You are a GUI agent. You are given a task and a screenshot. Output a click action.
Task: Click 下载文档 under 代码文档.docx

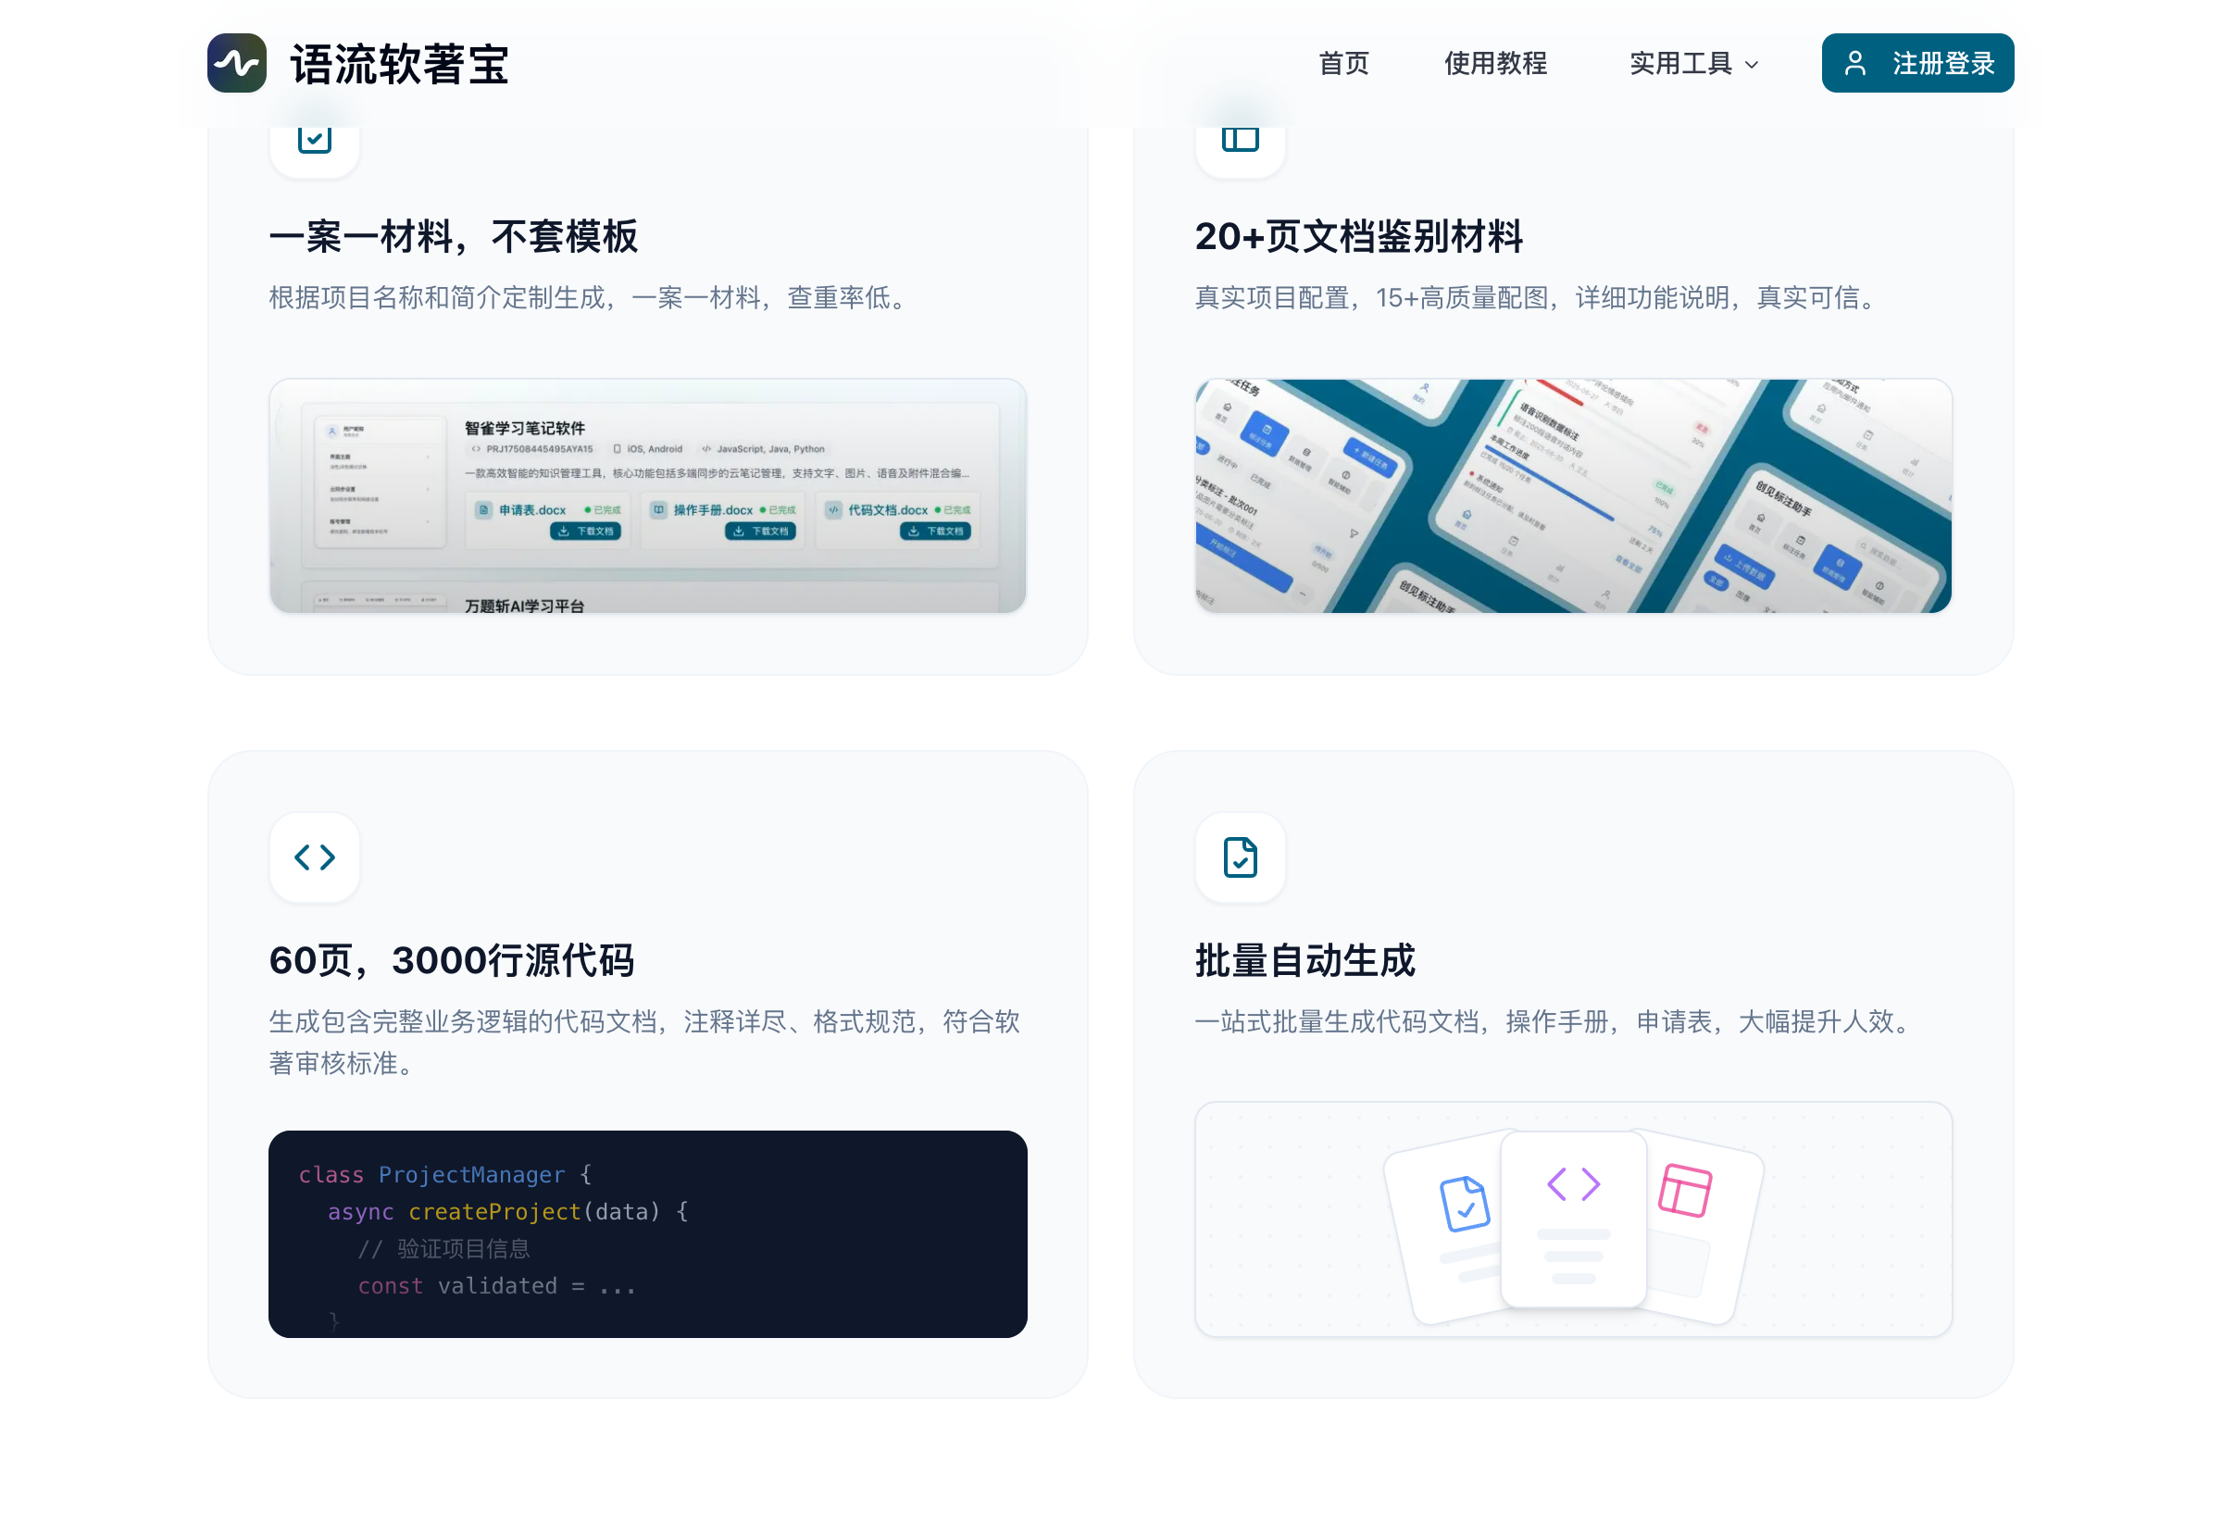click(935, 531)
